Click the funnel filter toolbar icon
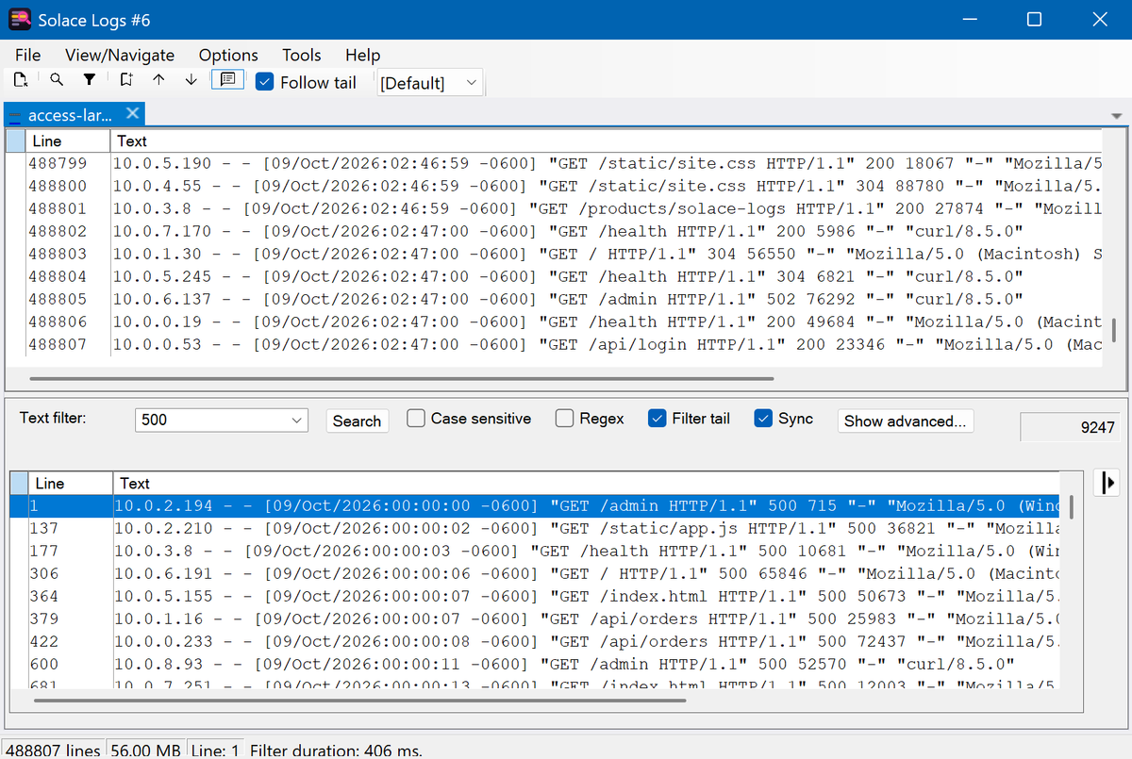This screenshot has width=1132, height=759. (x=90, y=80)
